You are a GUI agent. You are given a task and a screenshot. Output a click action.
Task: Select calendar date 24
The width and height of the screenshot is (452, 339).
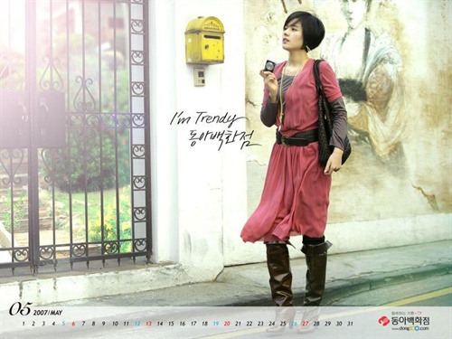pos(272,324)
